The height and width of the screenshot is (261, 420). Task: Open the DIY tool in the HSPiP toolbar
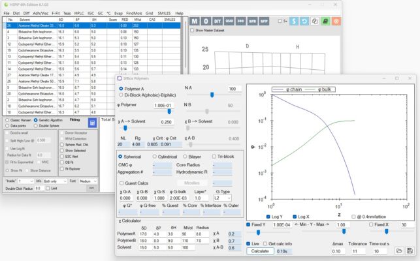(x=218, y=21)
